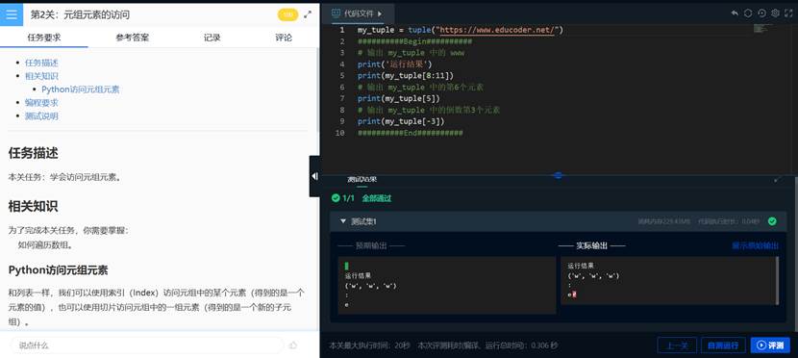Image resolution: width=798 pixels, height=358 pixels.
Task: Click the code file icon in tab
Action: coord(336,13)
